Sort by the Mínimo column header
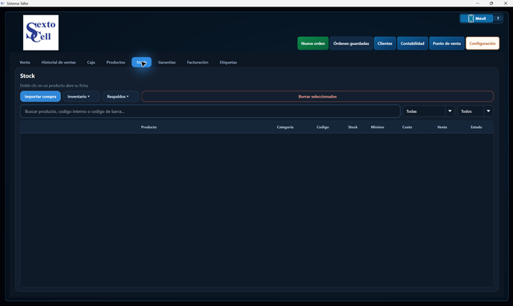The width and height of the screenshot is (513, 306). click(378, 127)
